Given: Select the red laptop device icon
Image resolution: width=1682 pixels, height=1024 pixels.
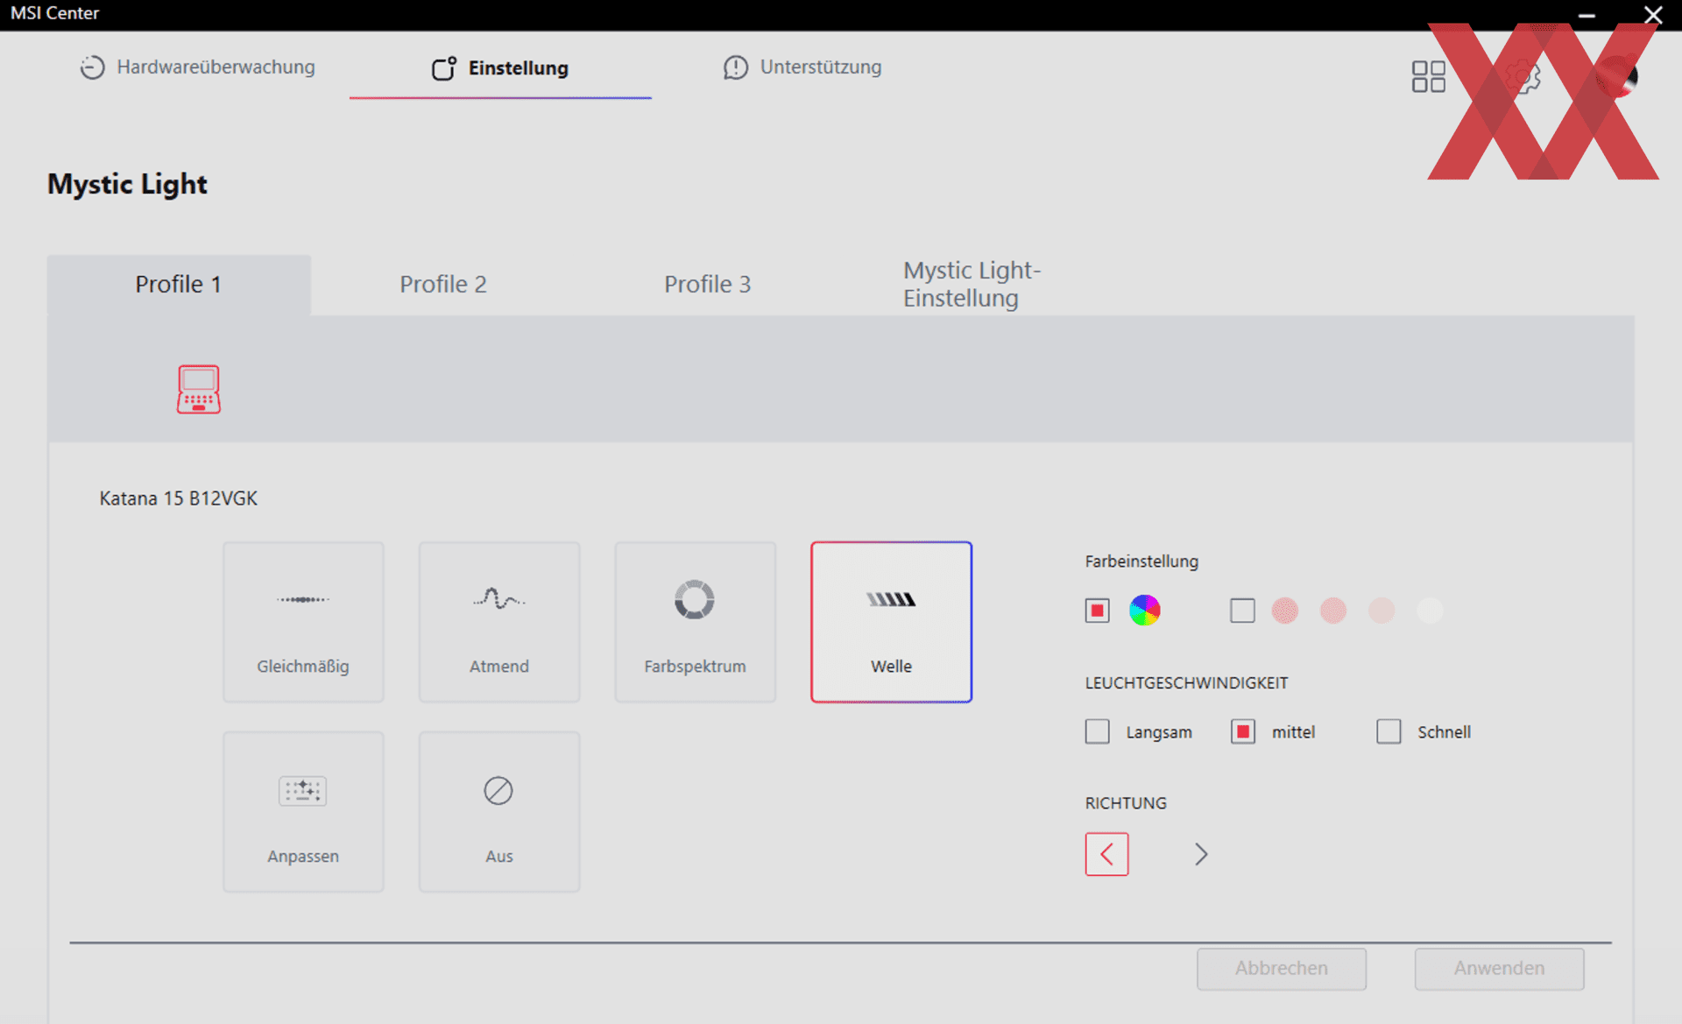Looking at the screenshot, I should pos(199,389).
